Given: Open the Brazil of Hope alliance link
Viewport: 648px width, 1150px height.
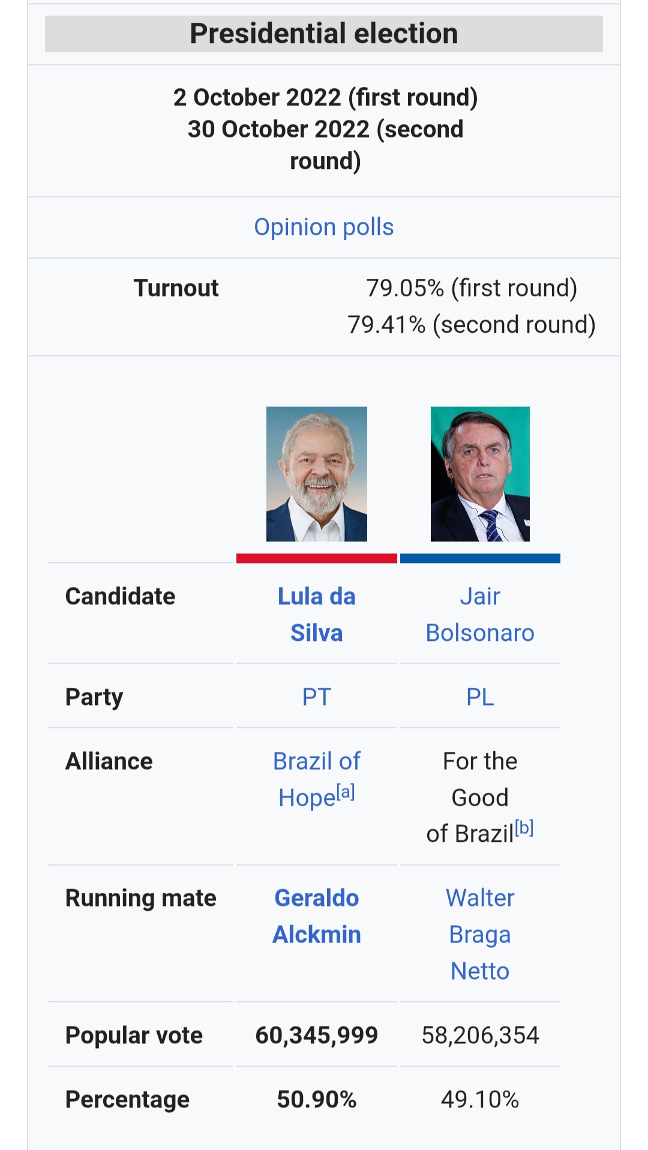Looking at the screenshot, I should point(316,761).
